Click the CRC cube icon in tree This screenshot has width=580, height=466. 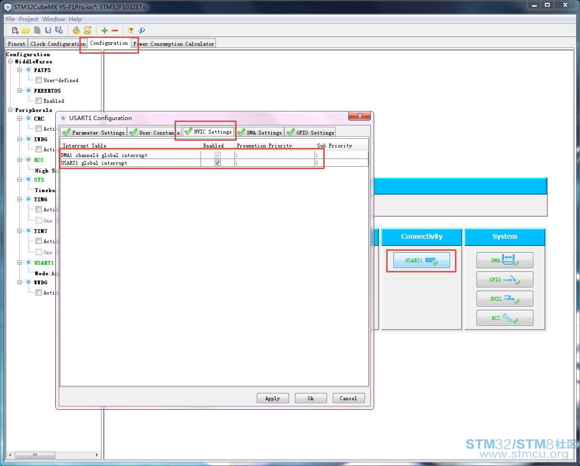(x=28, y=119)
